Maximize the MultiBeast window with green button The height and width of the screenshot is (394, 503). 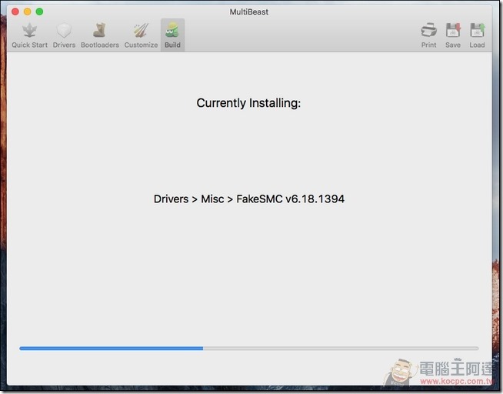39,12
